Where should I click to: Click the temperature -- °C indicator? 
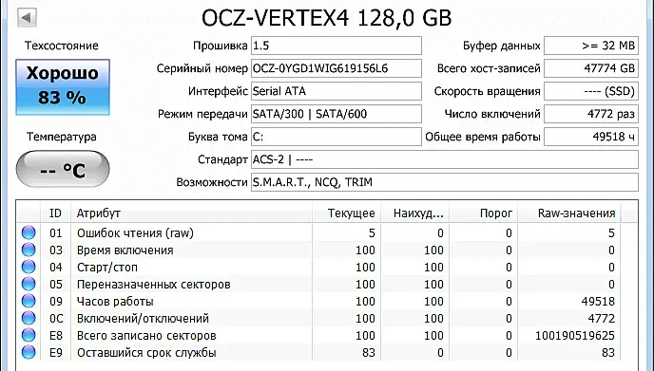(63, 169)
